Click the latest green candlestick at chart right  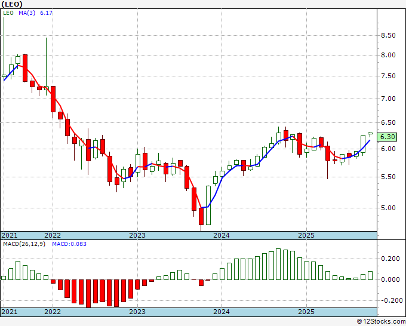click(x=370, y=134)
